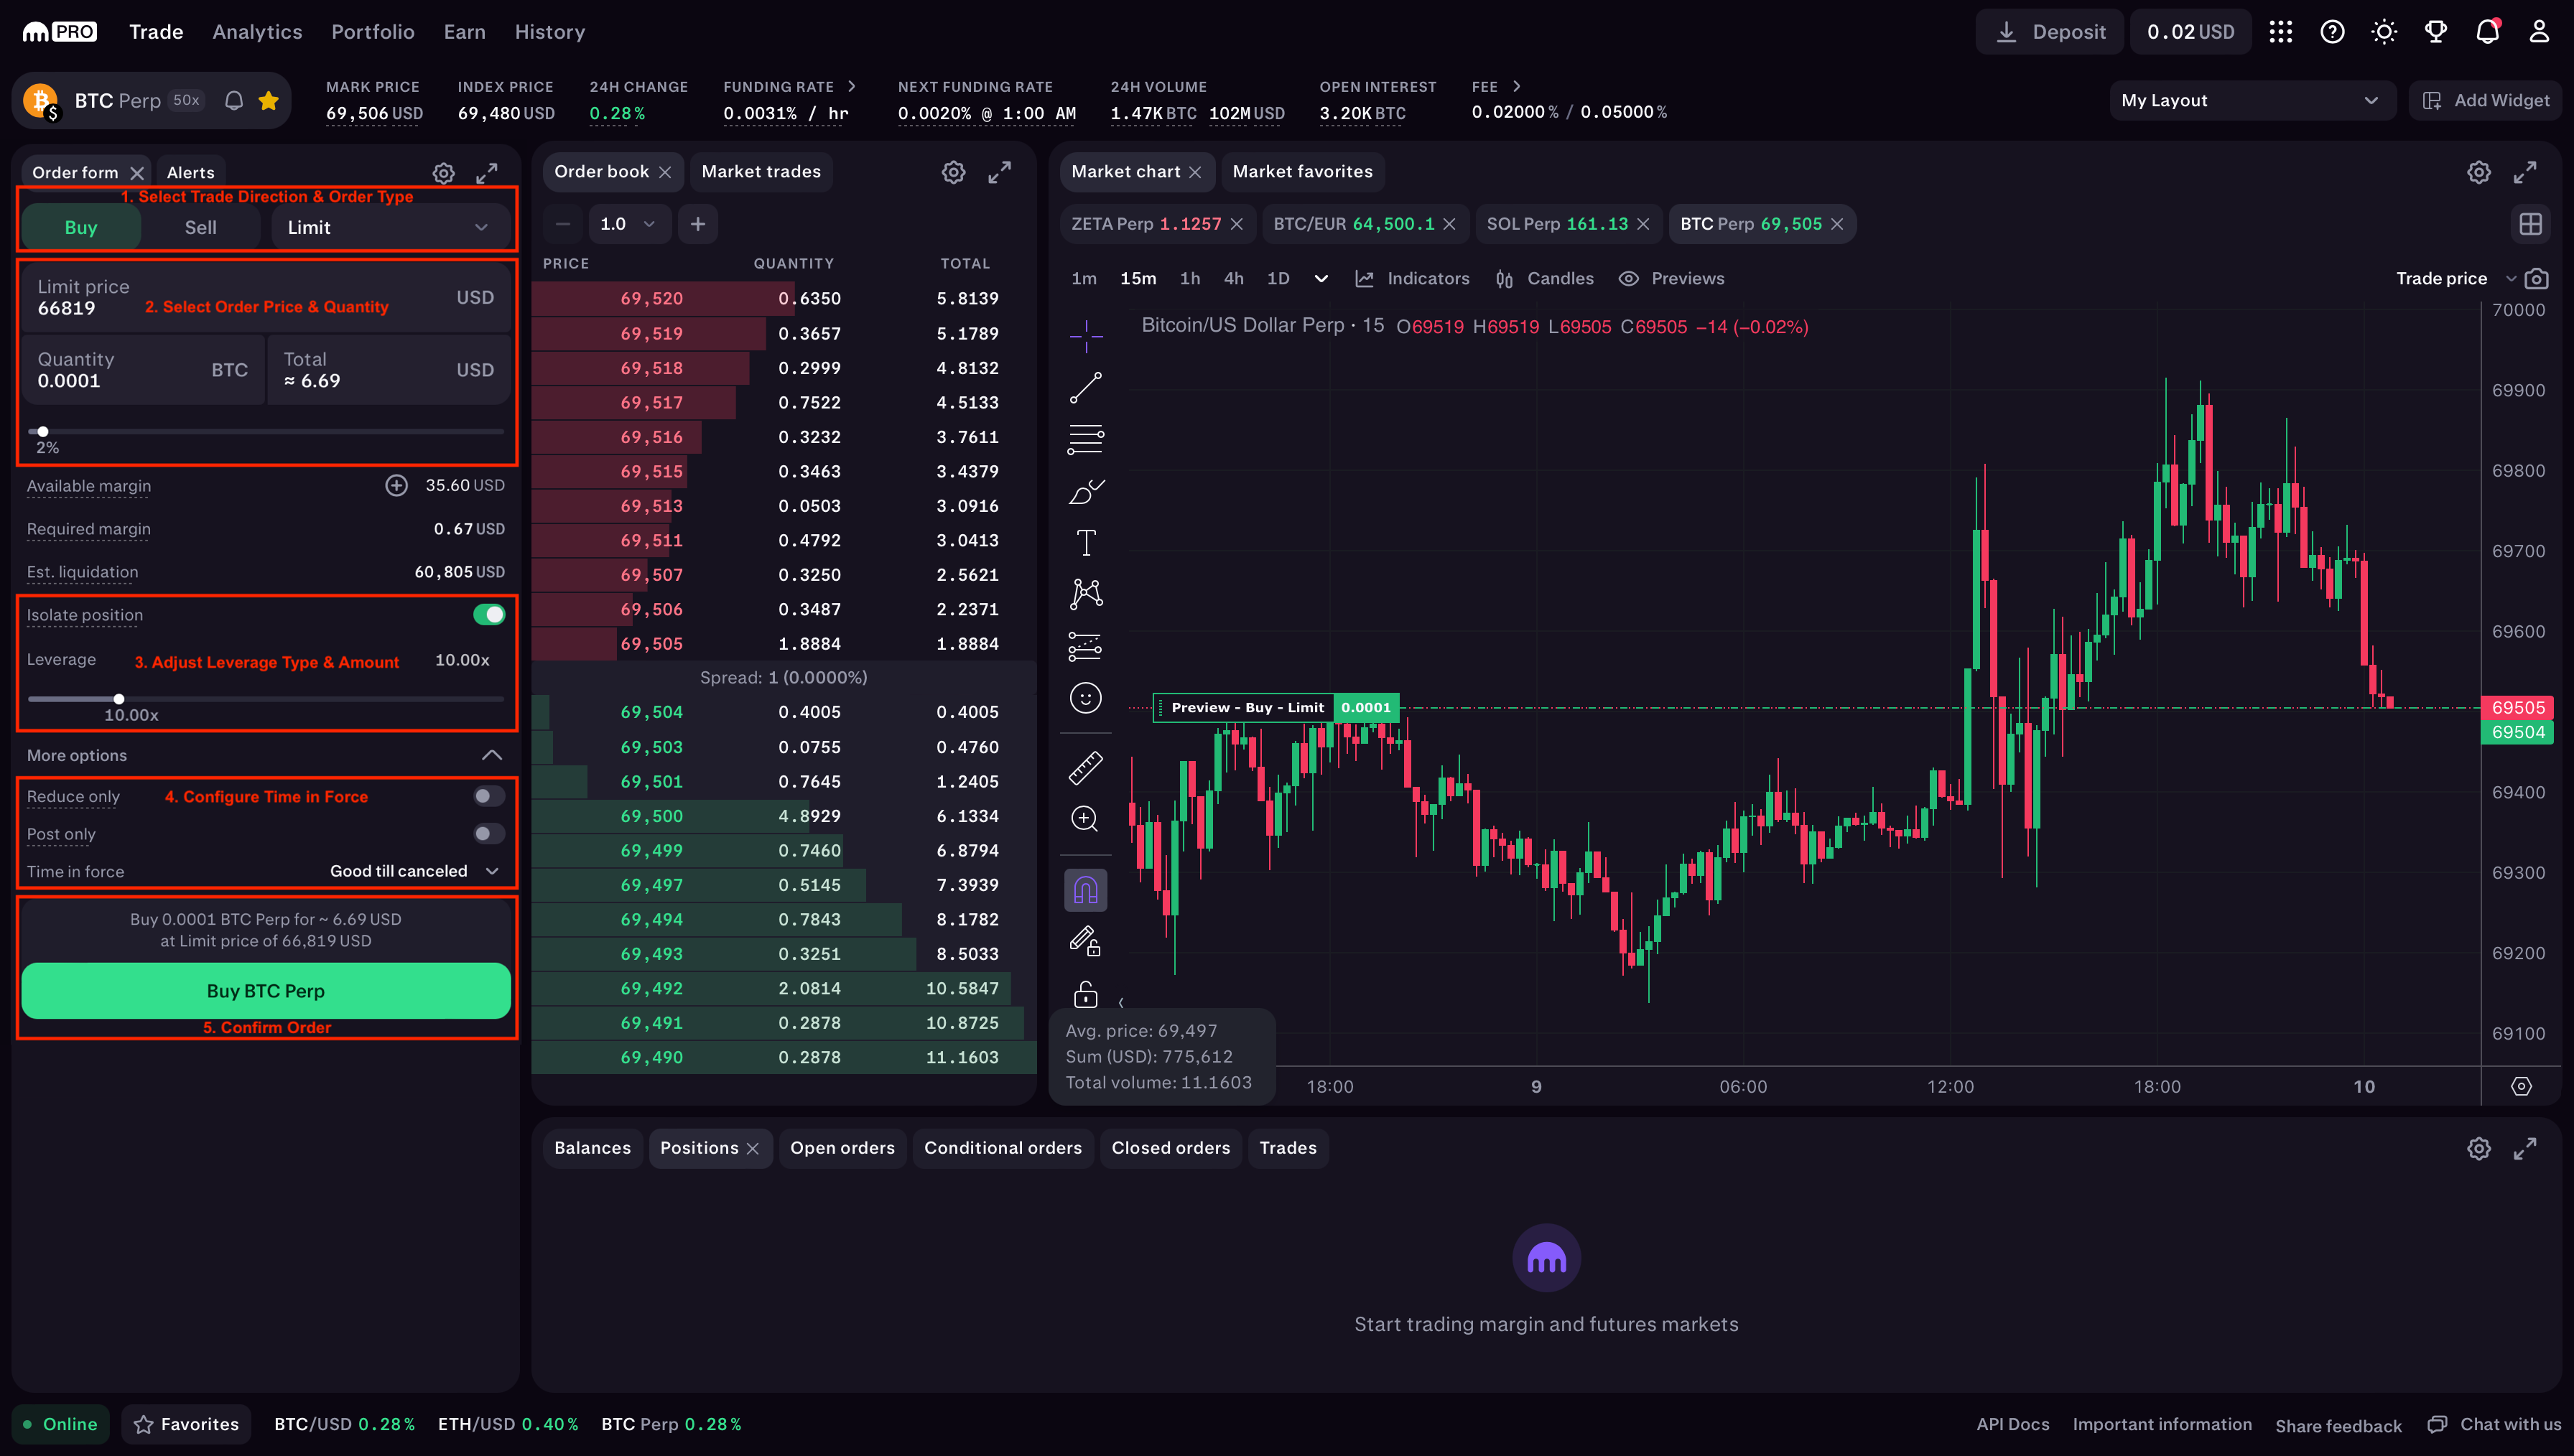Open the positions panel settings gear
The height and width of the screenshot is (1456, 2574).
point(2478,1149)
